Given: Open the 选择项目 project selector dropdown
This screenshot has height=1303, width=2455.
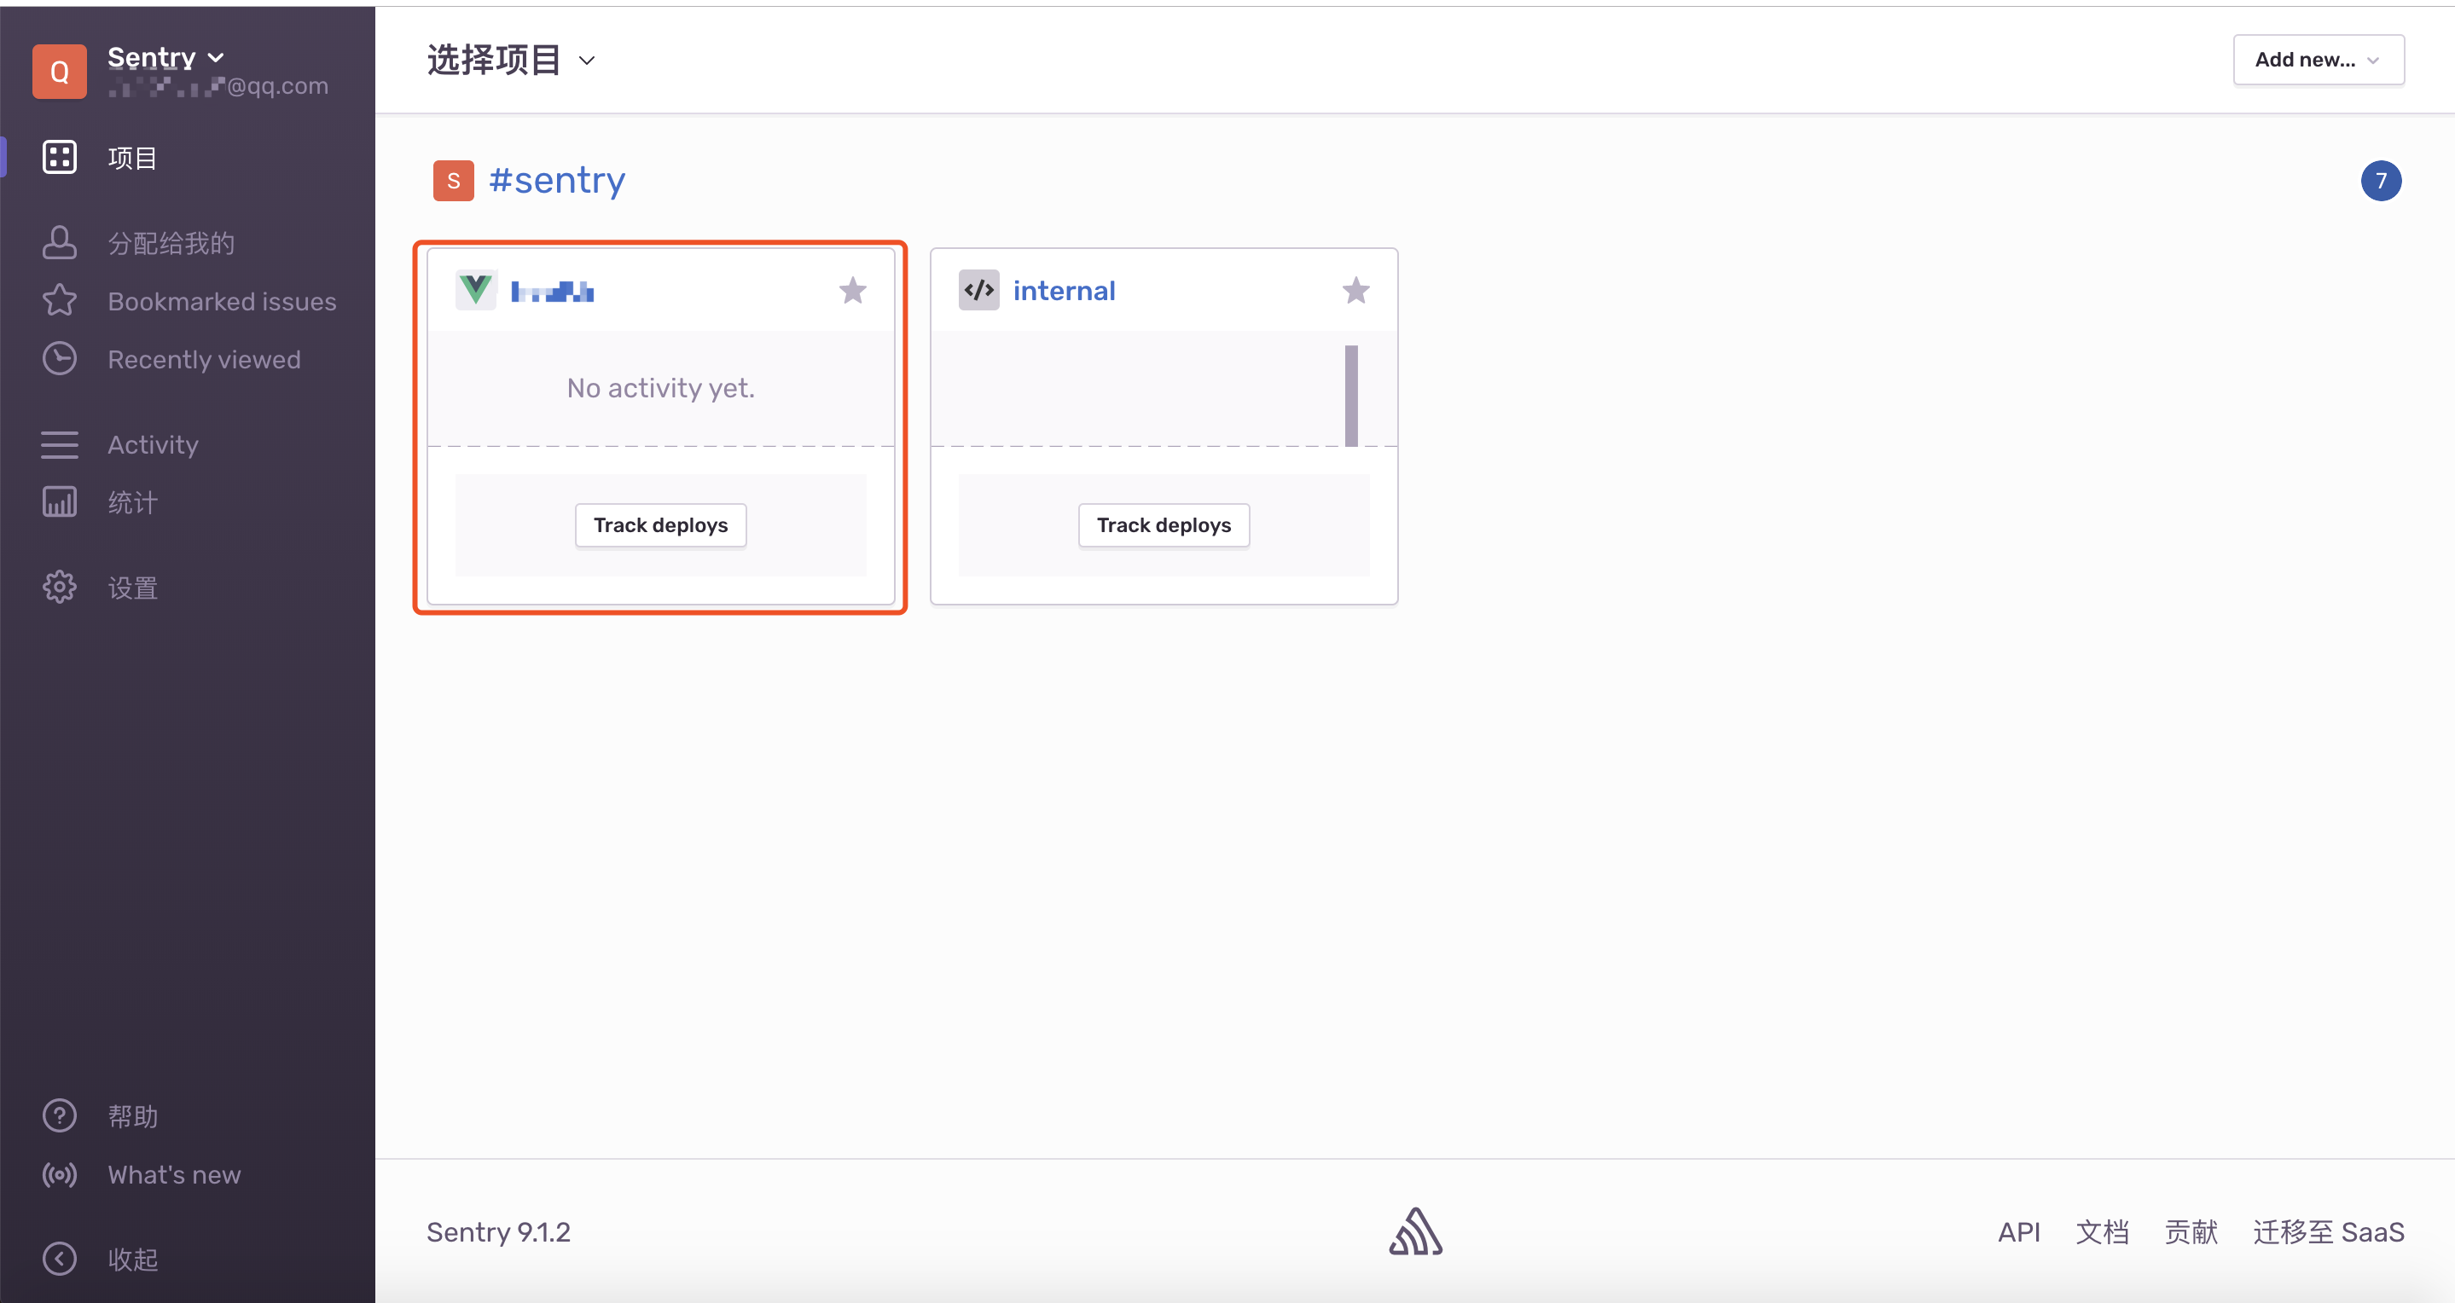Looking at the screenshot, I should 511,60.
